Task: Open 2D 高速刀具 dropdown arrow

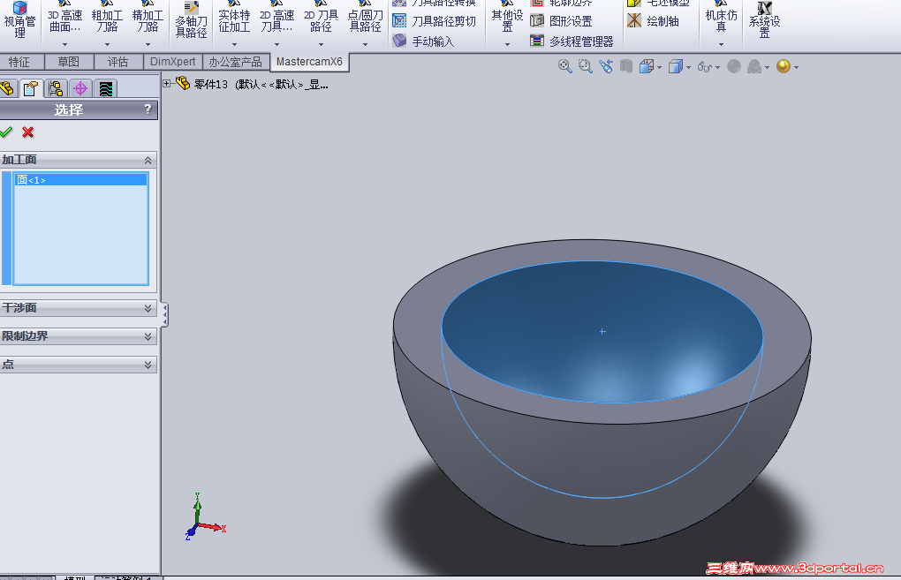Action: (x=277, y=44)
